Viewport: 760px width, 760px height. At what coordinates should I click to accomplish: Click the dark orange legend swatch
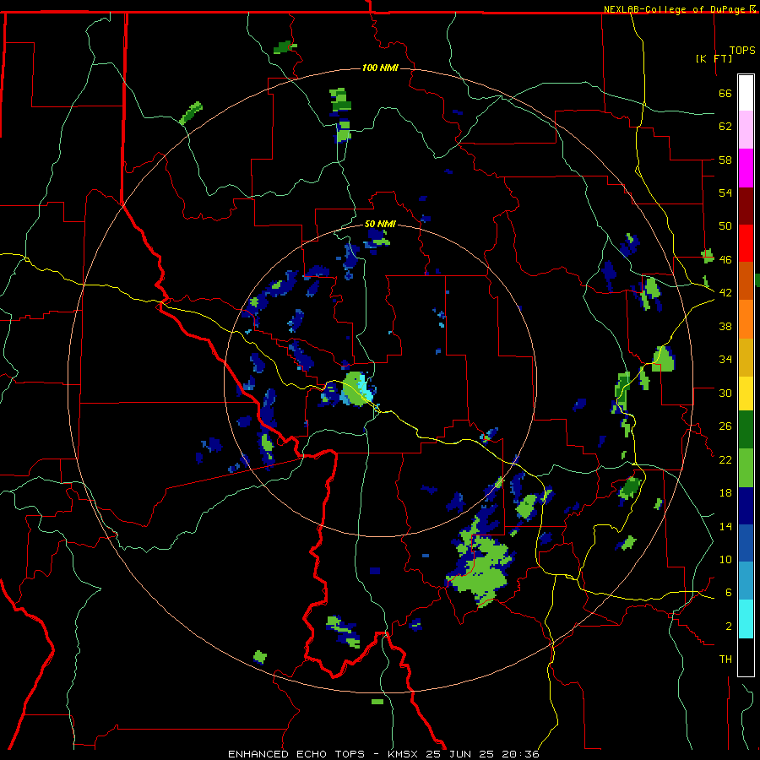pyautogui.click(x=746, y=281)
